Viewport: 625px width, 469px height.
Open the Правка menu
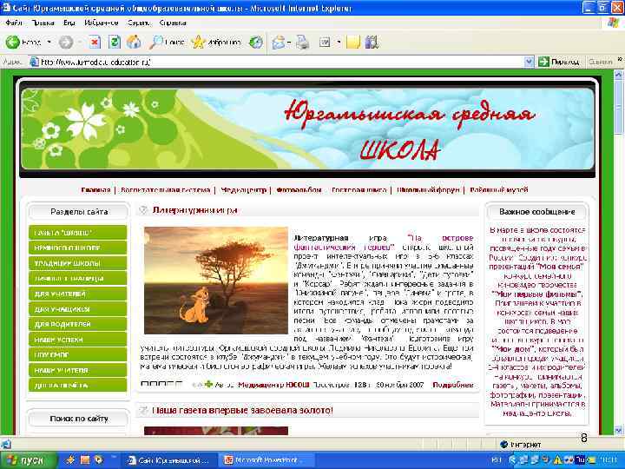[43, 23]
